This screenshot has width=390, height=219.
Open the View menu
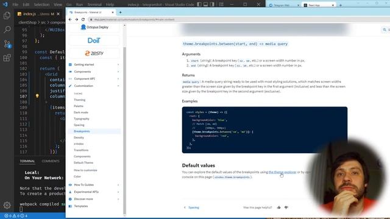[58, 4]
